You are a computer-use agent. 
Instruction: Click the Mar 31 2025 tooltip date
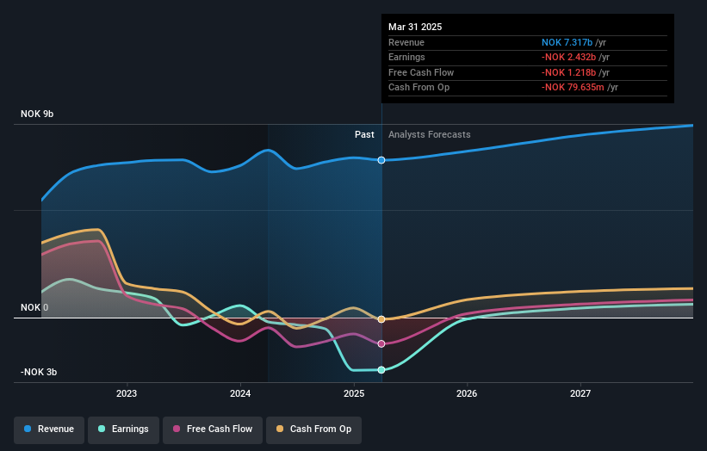pos(415,27)
